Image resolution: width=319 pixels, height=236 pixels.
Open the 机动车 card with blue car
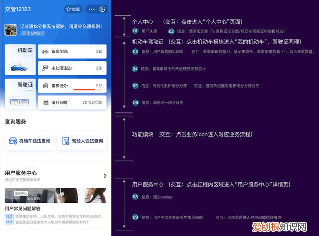point(20,60)
